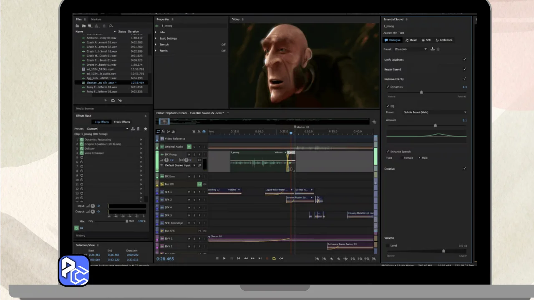
Task: Toggle power for Graphic Equalizer effect
Action: (82, 144)
